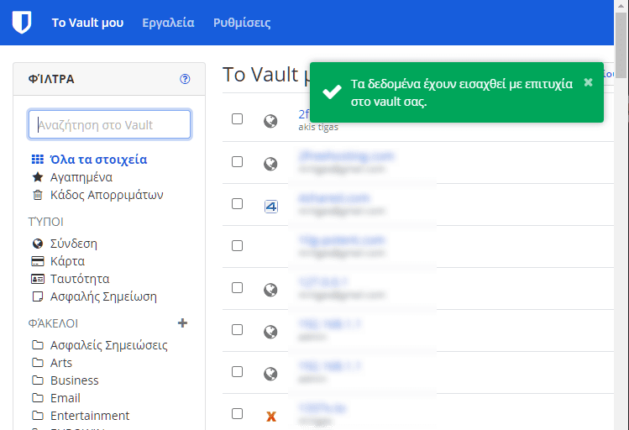
Task: Tick the sixth vault item checkbox
Action: click(237, 330)
